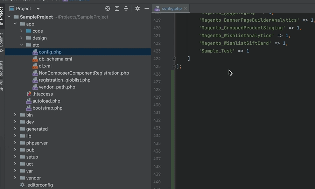This screenshot has width=315, height=189.
Task: Click the gear icon beside .editorconfig
Action: (x=22, y=185)
